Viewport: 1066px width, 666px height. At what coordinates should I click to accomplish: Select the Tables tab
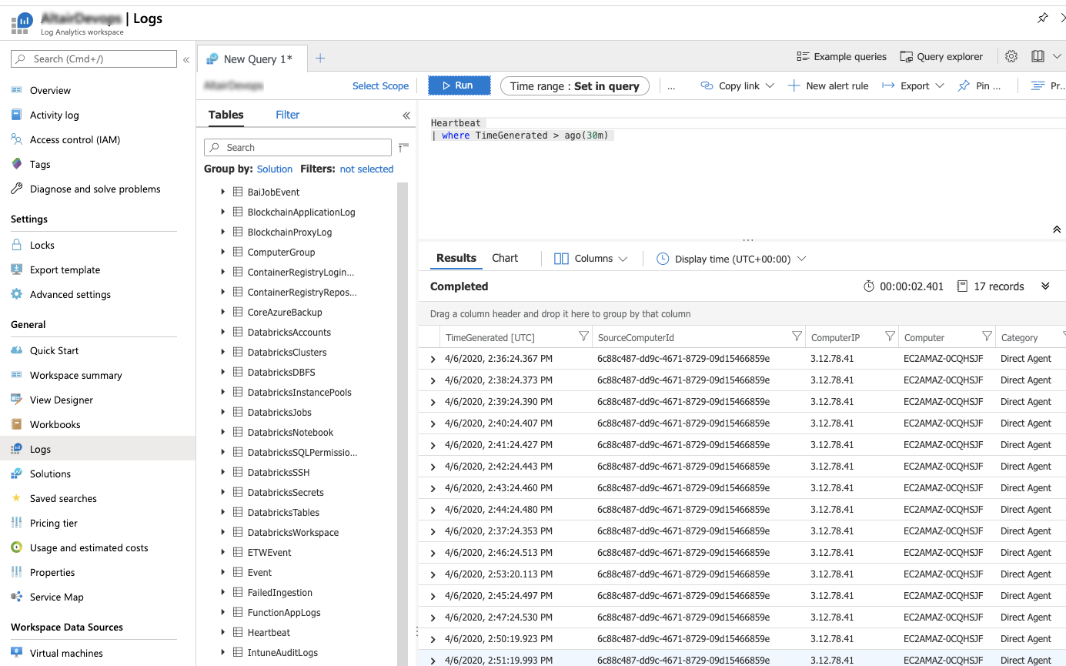coord(226,115)
